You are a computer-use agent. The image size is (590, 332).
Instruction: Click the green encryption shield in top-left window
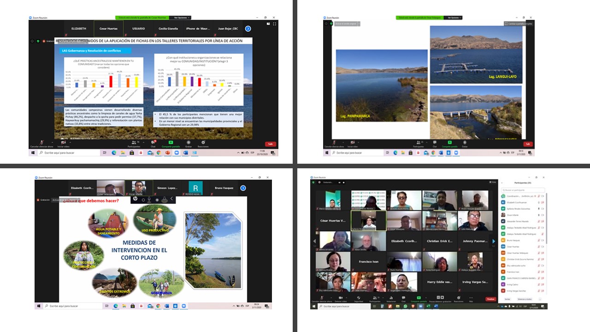click(38, 41)
